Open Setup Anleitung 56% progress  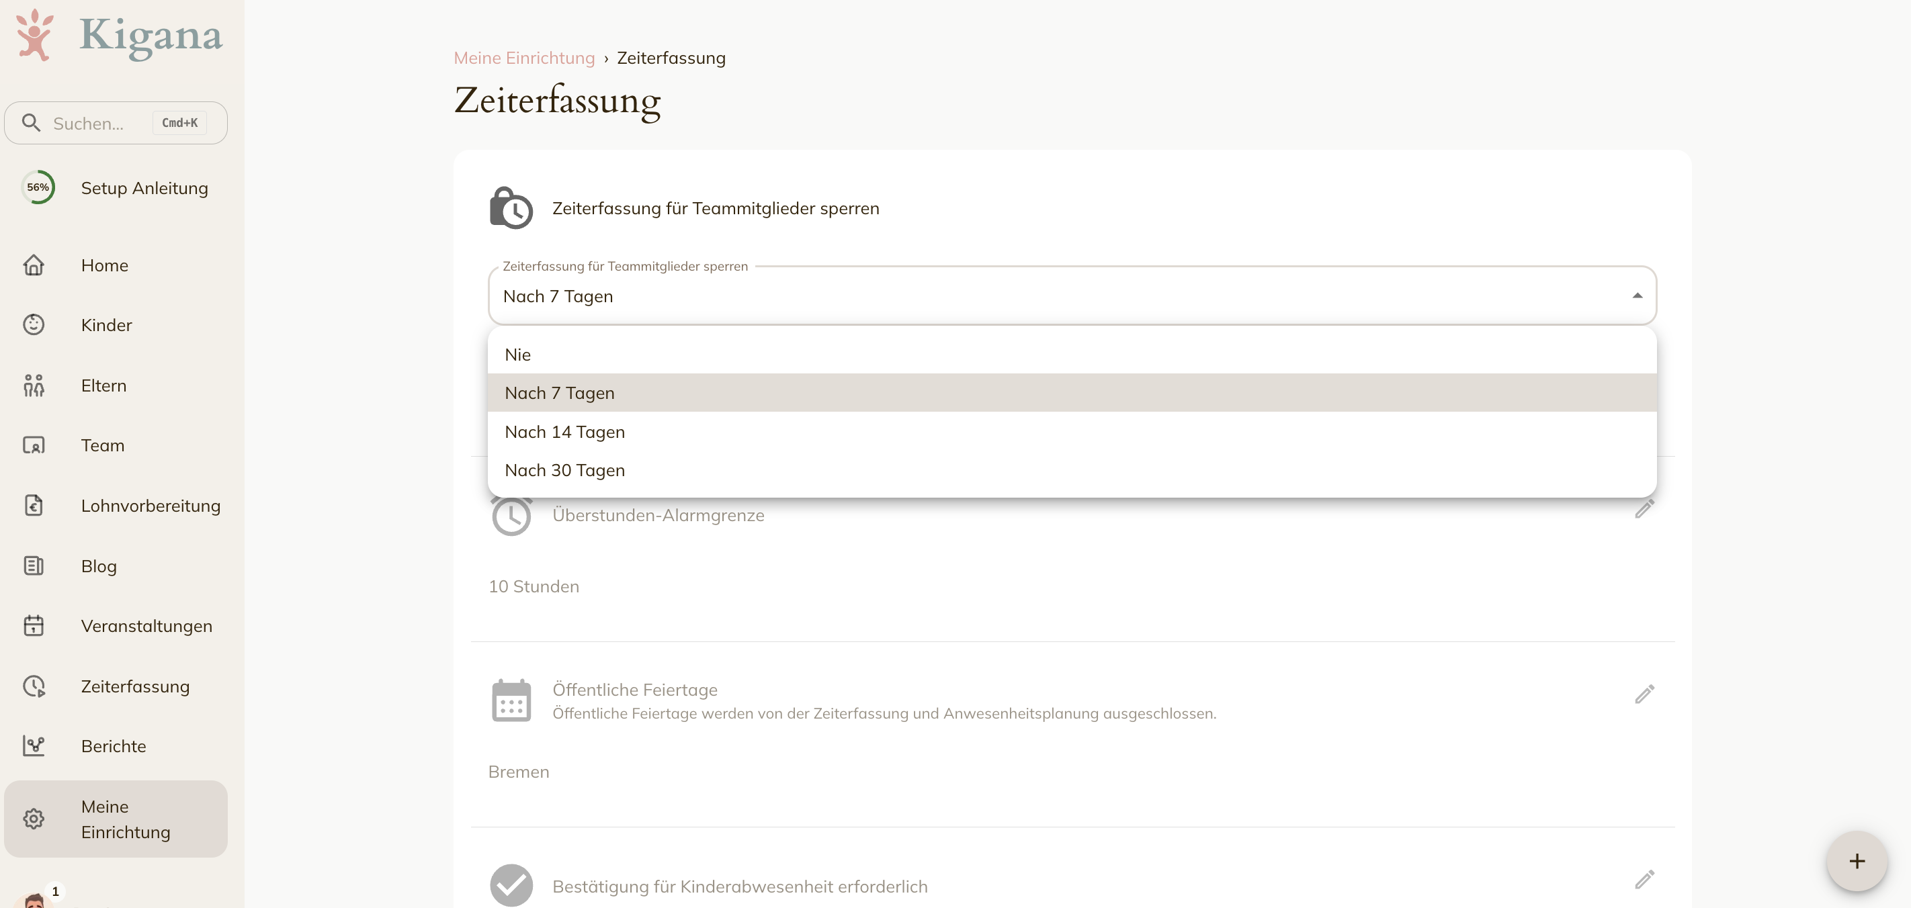tap(116, 188)
